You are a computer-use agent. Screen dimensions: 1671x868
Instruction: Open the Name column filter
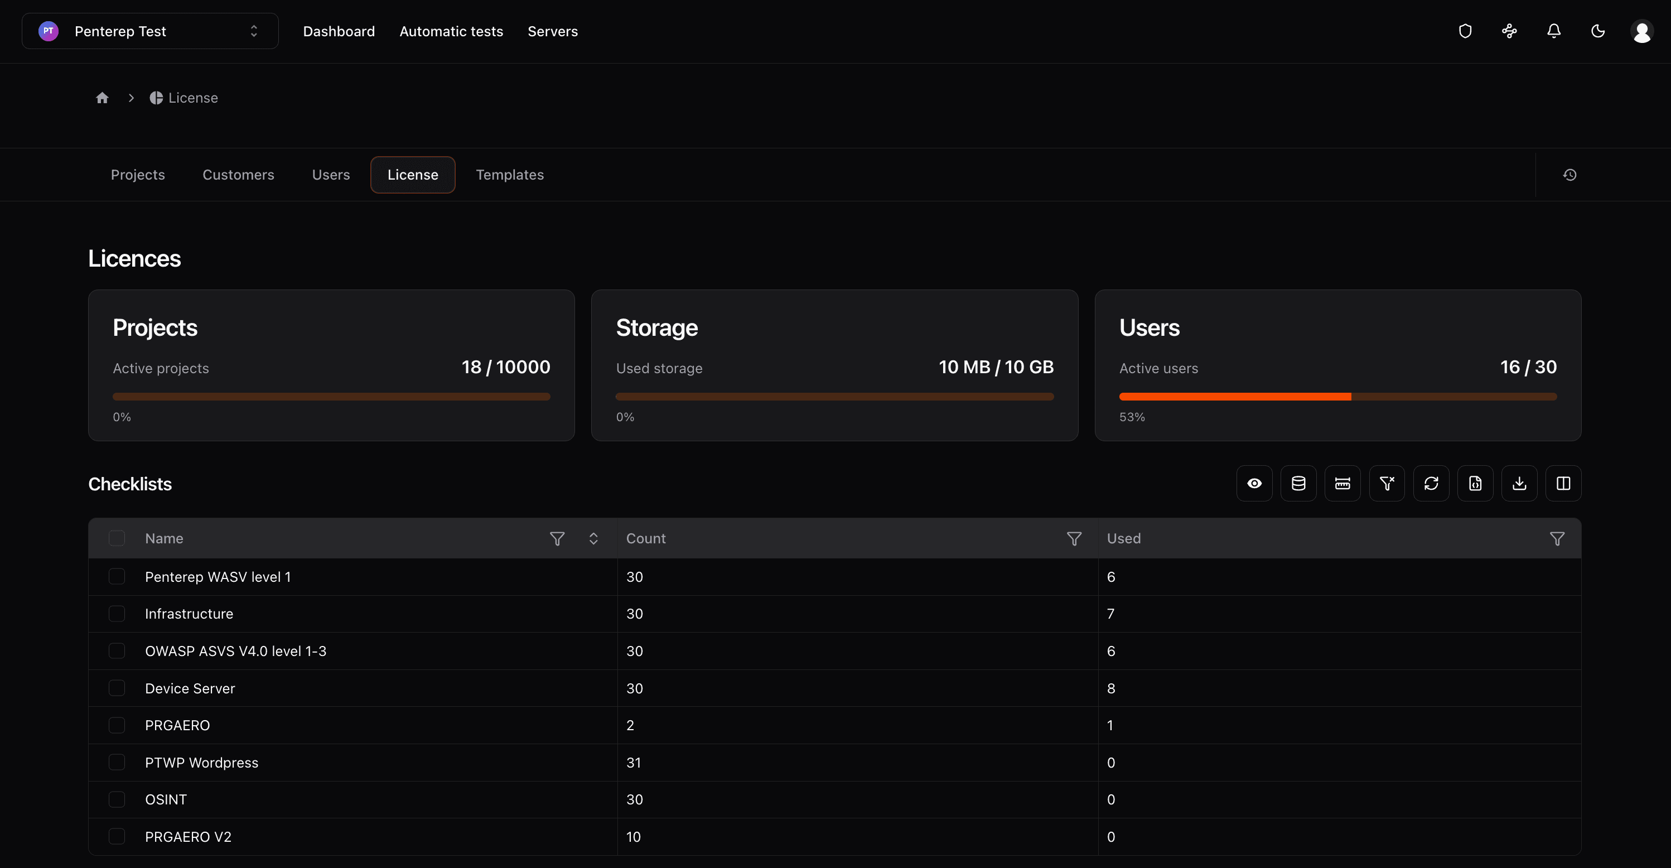pyautogui.click(x=557, y=538)
